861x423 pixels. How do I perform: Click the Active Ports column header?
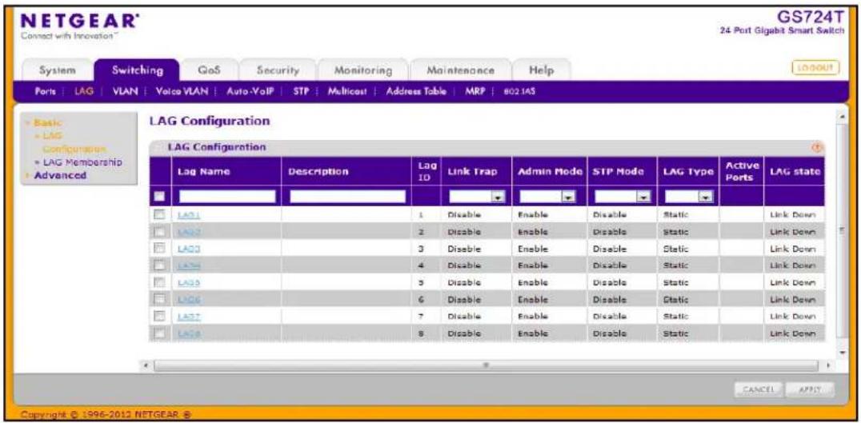[742, 172]
